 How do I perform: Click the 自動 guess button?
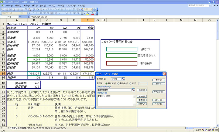[x=142, y=90]
